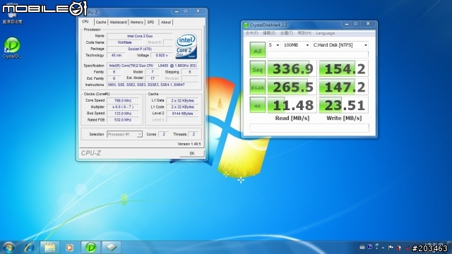Open the C:Hard Disk drive dropdown

(340, 45)
